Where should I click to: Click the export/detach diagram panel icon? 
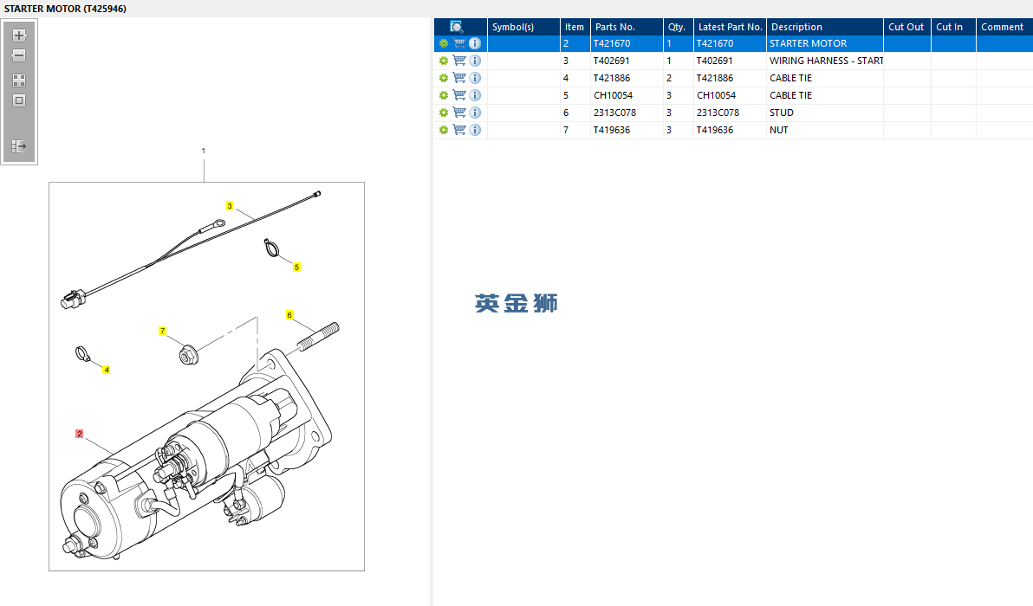[19, 146]
